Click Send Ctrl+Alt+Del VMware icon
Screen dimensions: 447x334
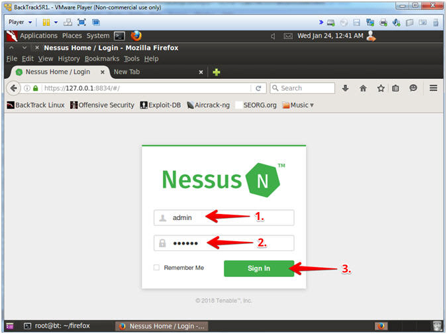point(68,23)
